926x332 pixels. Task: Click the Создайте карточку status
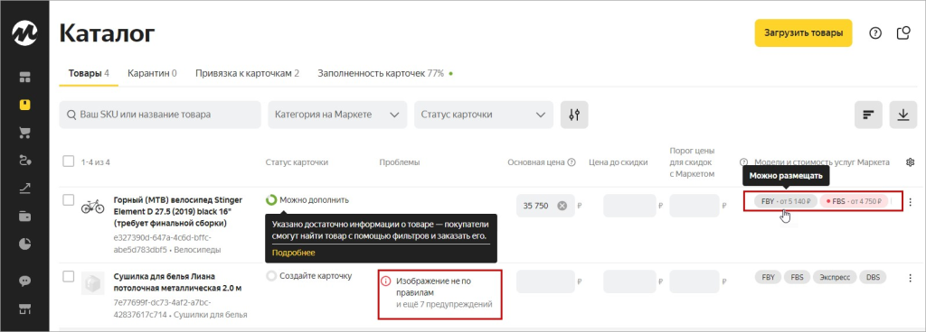click(309, 275)
